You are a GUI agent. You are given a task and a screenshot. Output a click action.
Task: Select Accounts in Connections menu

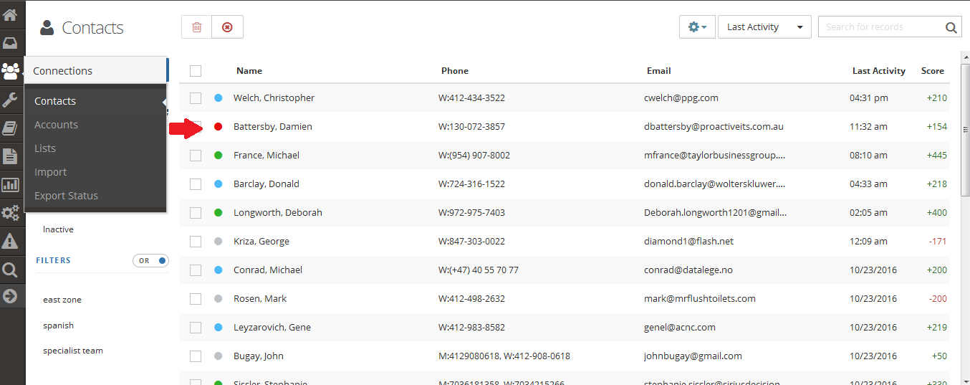point(56,125)
